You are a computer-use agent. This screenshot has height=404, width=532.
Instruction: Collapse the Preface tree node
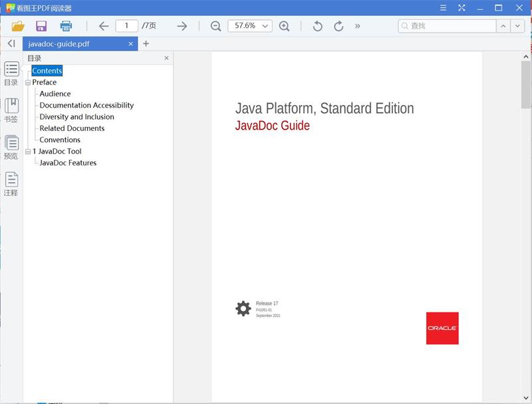(28, 82)
